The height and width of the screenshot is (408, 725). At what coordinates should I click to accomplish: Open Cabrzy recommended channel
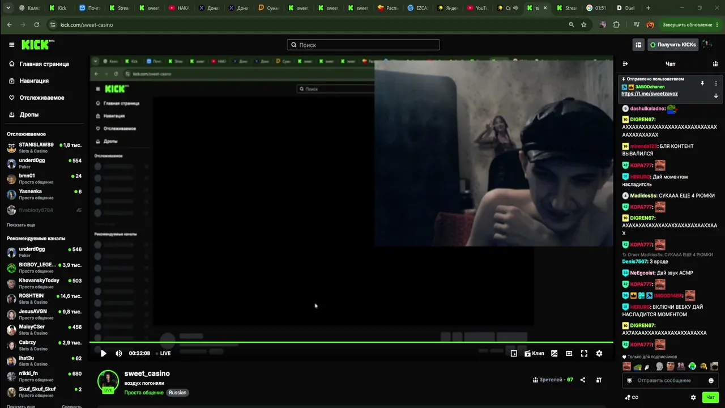click(x=45, y=346)
